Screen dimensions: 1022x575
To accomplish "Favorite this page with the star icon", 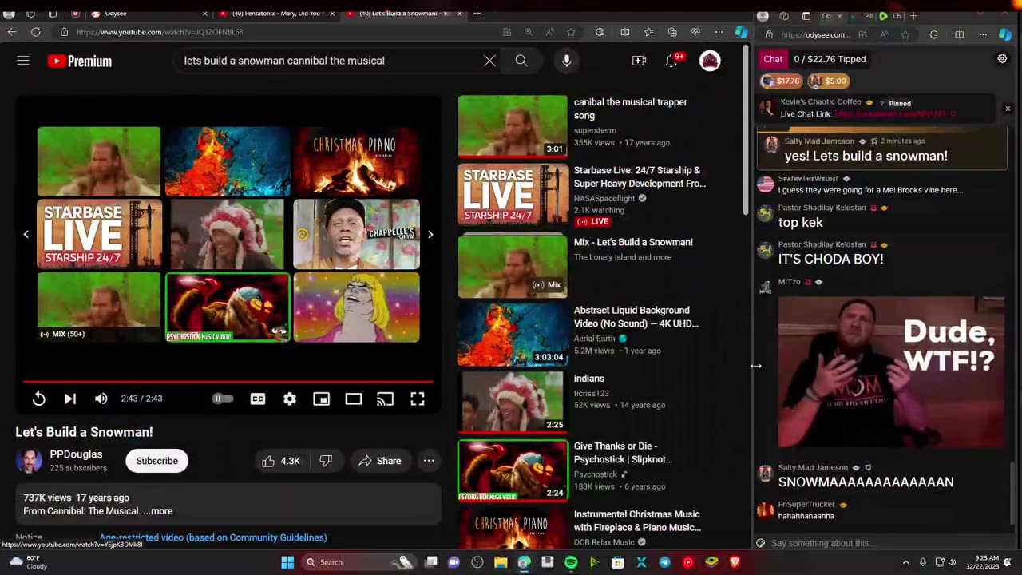I will coord(571,32).
